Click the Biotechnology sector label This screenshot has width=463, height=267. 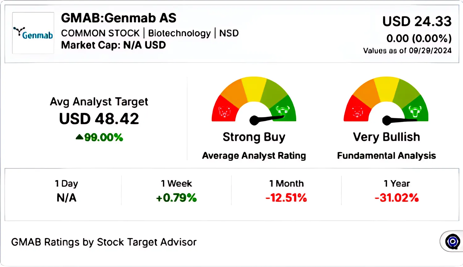click(179, 33)
